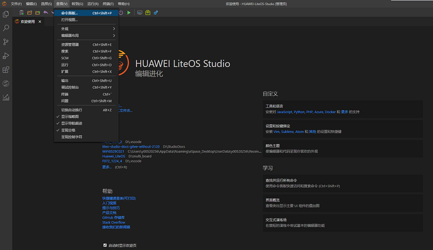
Task: Toggle 呈现控制字符 menu item
Action: click(86, 137)
